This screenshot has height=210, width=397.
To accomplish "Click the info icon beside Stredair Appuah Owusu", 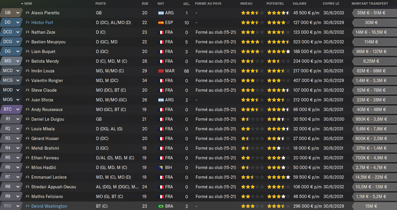I will [x=28, y=187].
